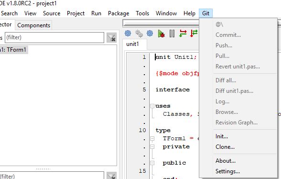Click Diff unit1.pas... in Git menu
Viewport: 281px width, 179px height.
tap(238, 91)
